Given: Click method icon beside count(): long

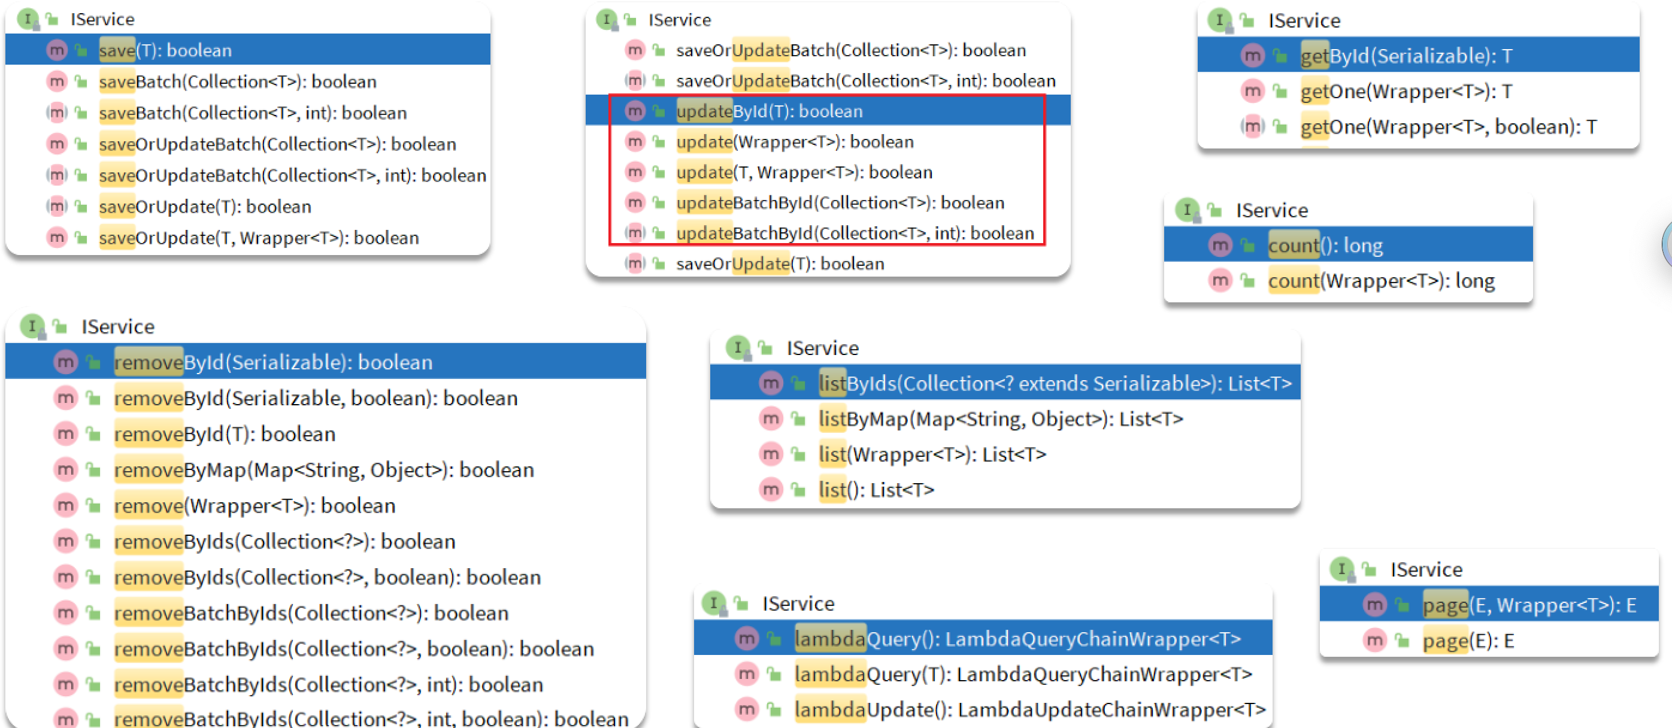Looking at the screenshot, I should click(1220, 245).
